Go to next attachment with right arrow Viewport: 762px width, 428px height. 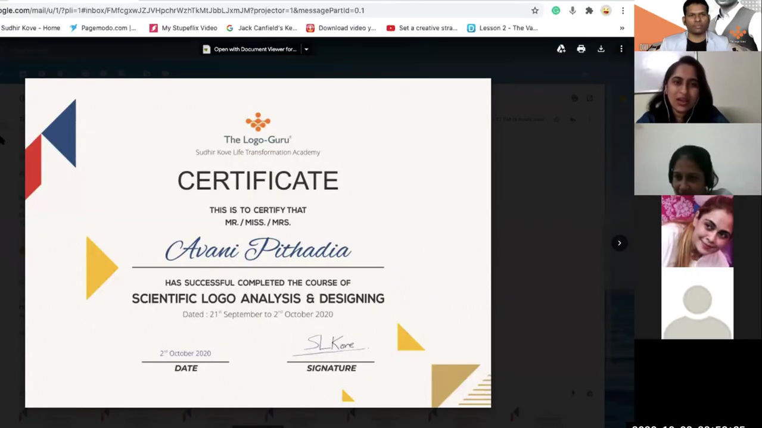[x=619, y=243]
